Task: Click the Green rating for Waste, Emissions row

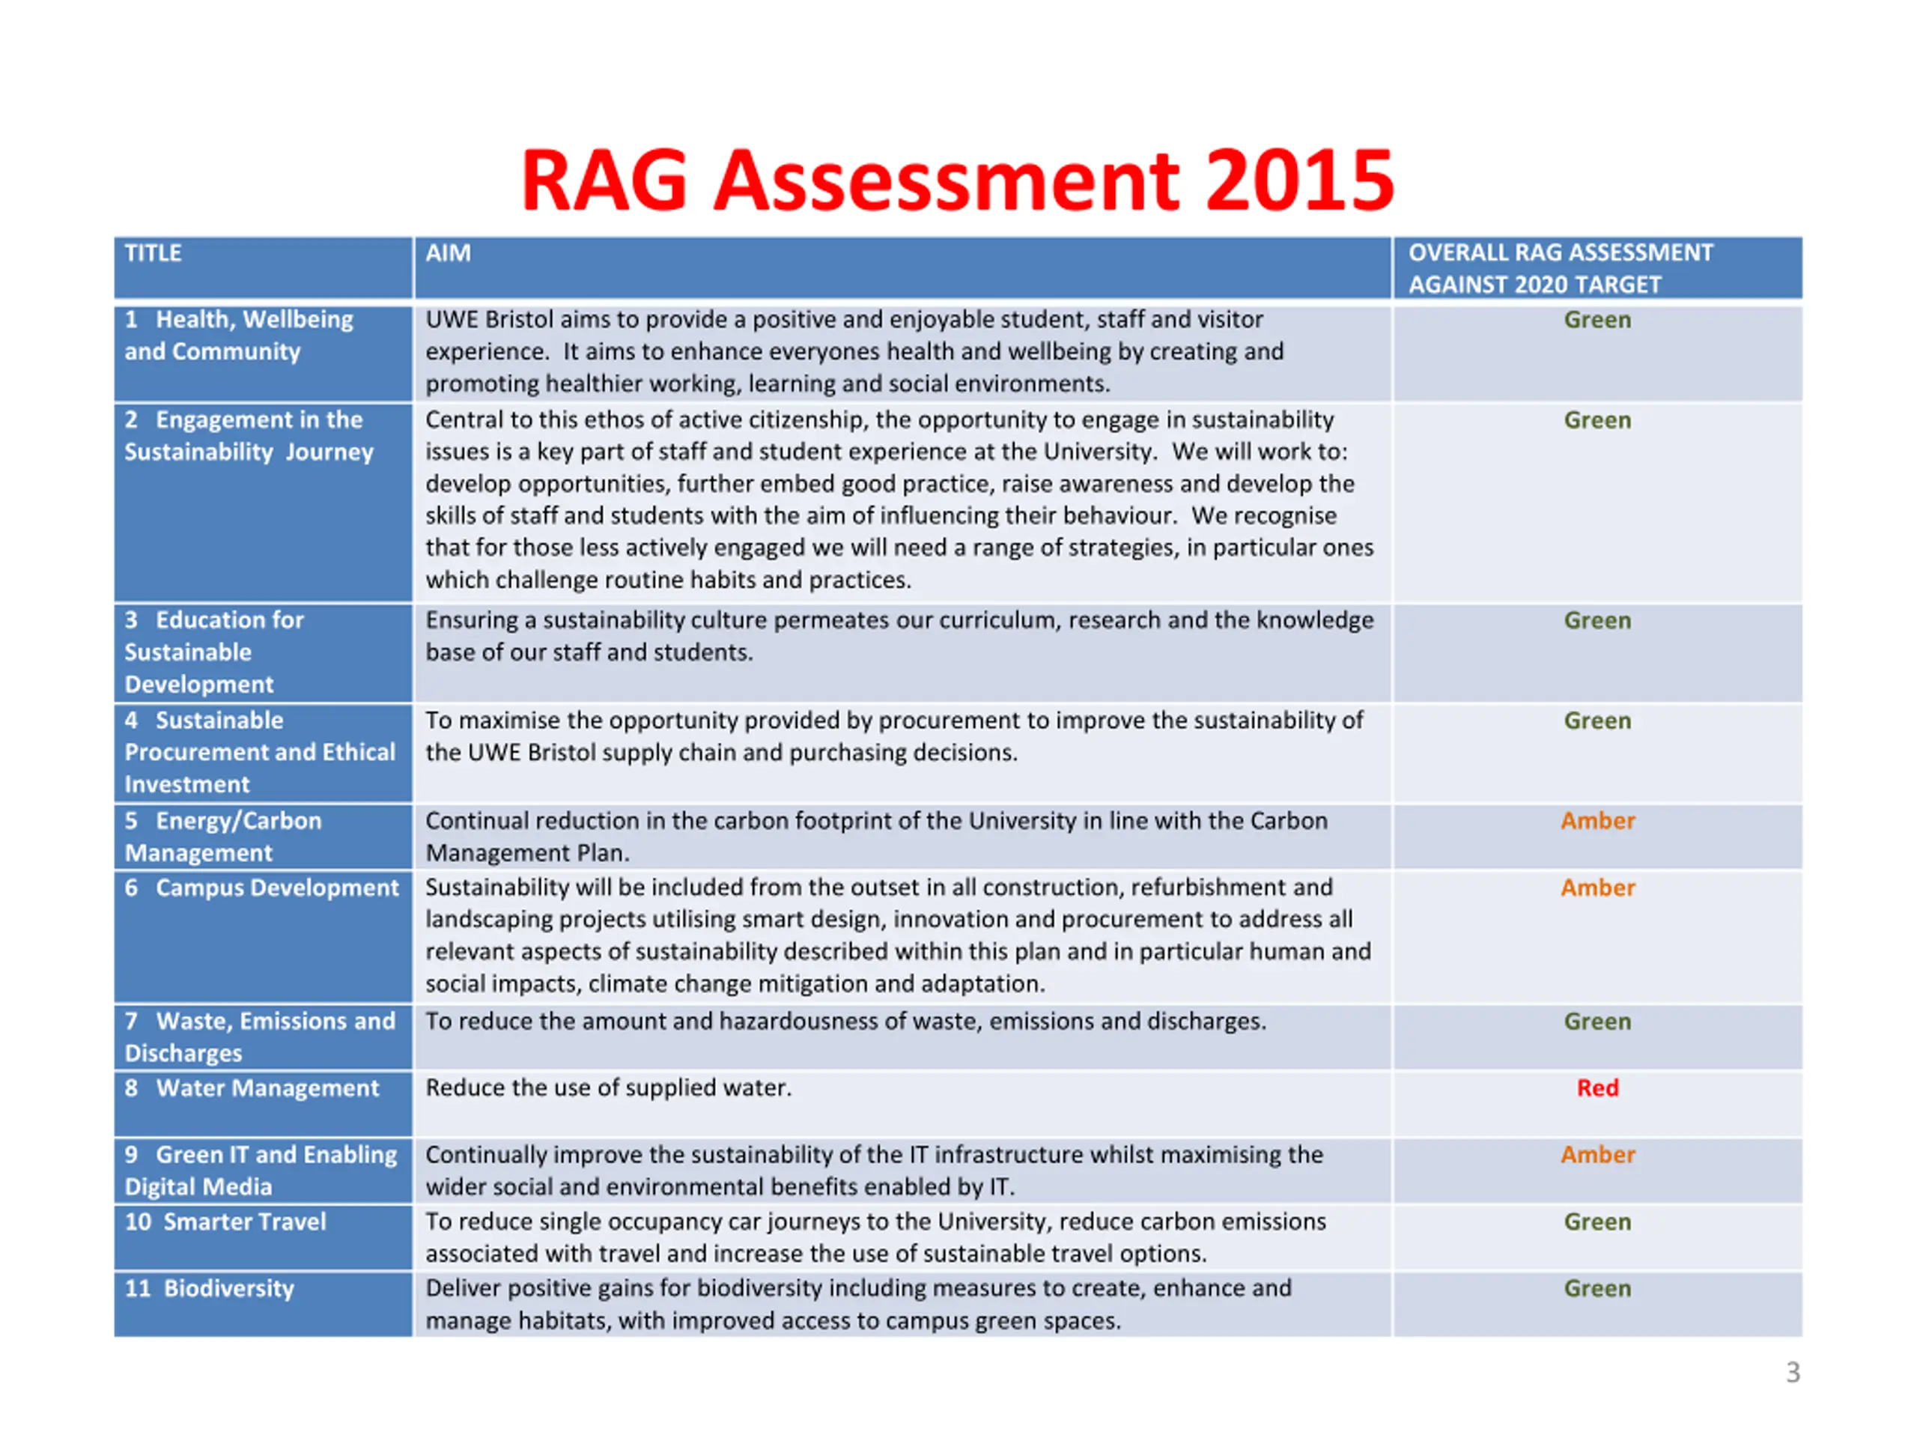Action: pos(1597,1022)
